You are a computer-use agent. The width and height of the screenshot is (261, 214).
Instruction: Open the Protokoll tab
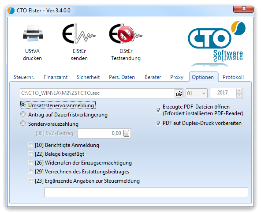click(233, 77)
